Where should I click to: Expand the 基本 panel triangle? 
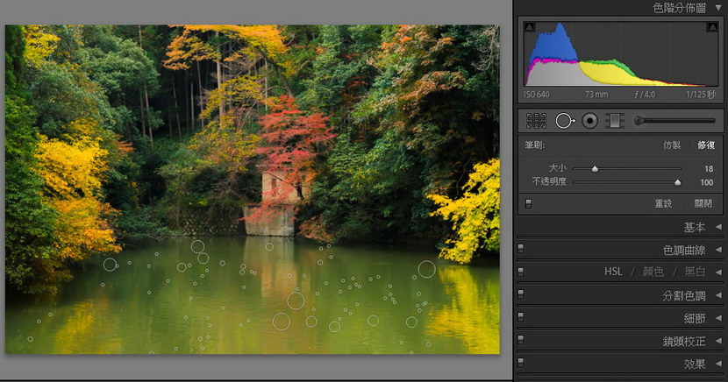tap(718, 227)
